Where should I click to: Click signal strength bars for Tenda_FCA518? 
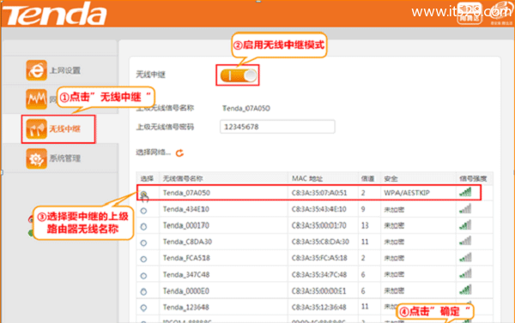pos(465,258)
